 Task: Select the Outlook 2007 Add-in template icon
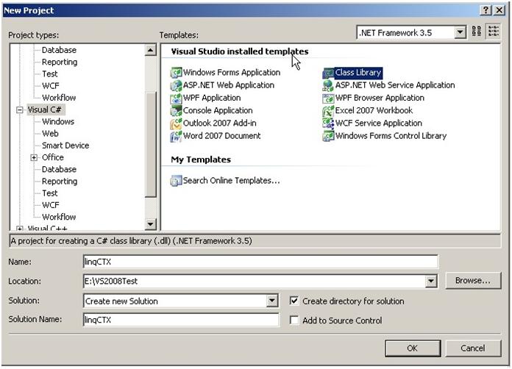tap(176, 123)
